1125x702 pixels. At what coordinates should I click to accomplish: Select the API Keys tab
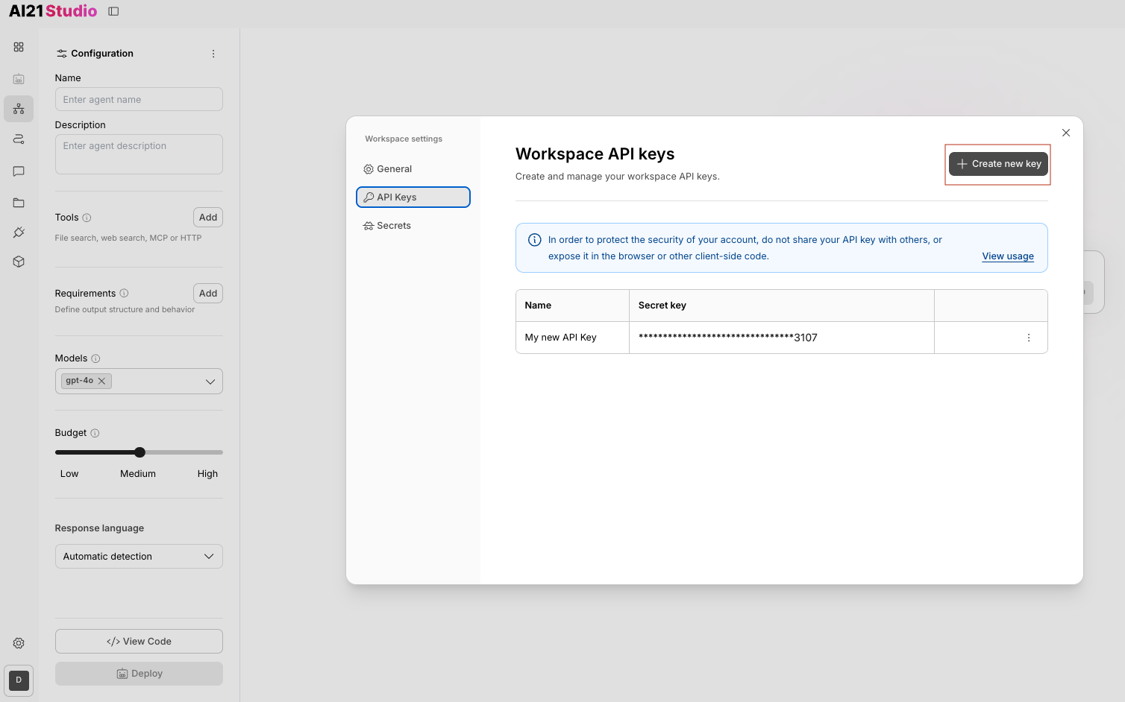(x=413, y=197)
